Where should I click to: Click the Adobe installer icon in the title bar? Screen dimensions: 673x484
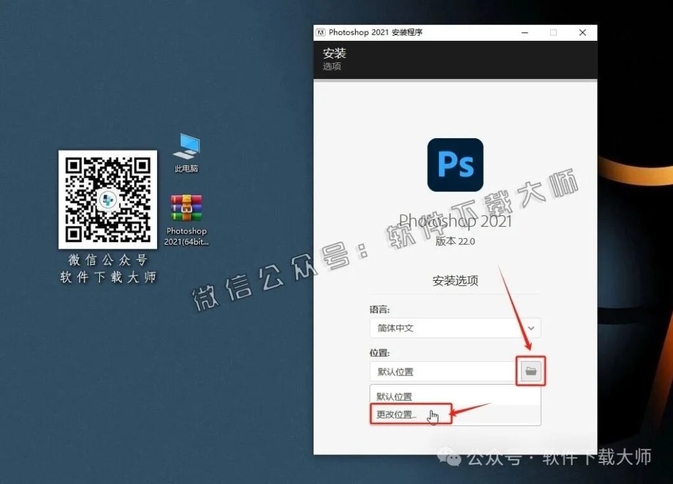pyautogui.click(x=321, y=32)
